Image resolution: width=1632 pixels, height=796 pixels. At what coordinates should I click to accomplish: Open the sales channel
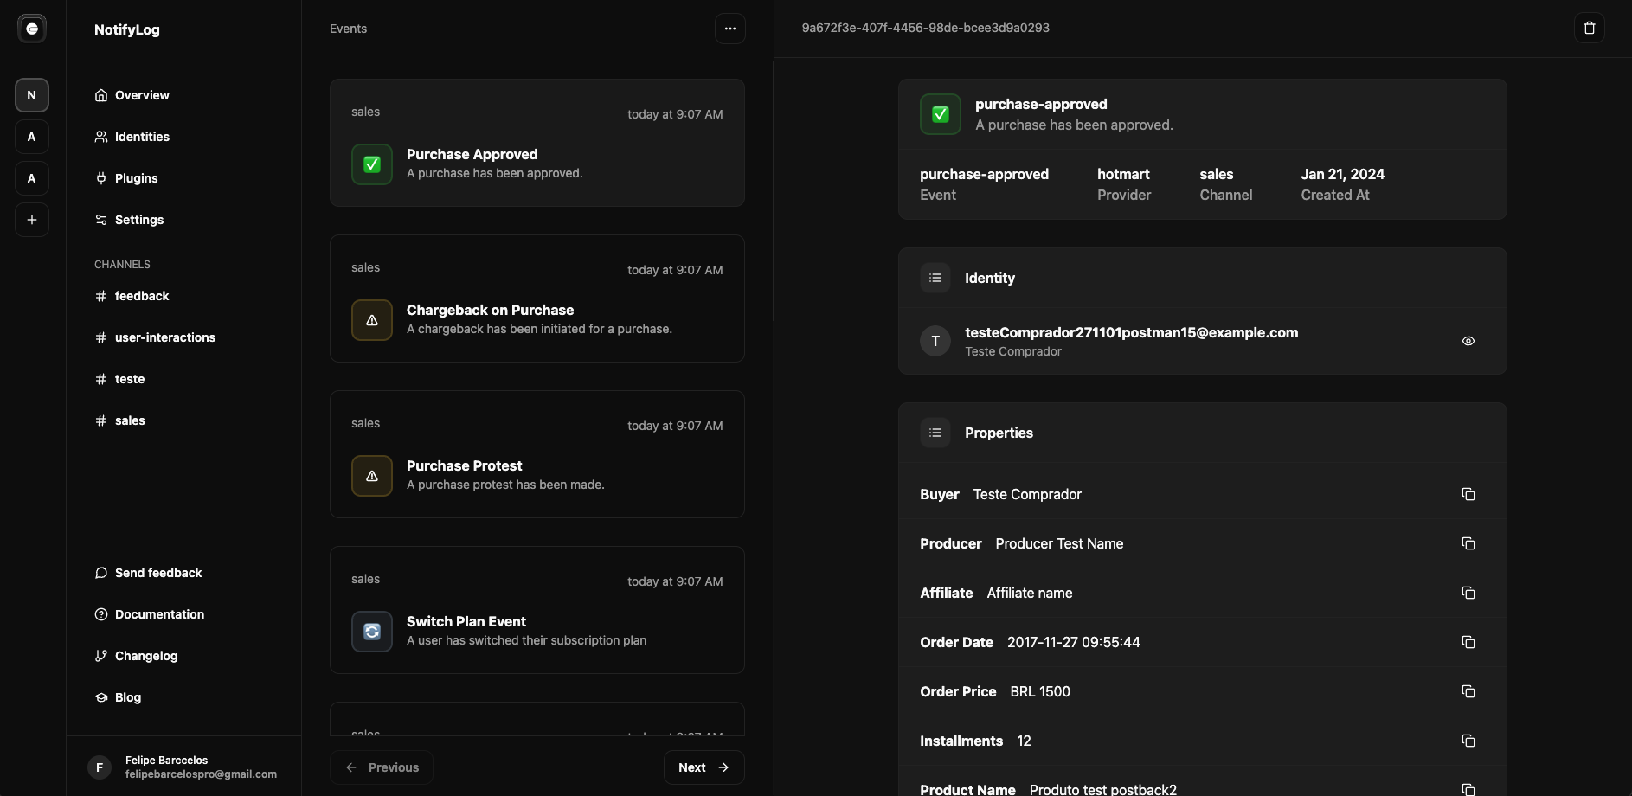coord(119,420)
